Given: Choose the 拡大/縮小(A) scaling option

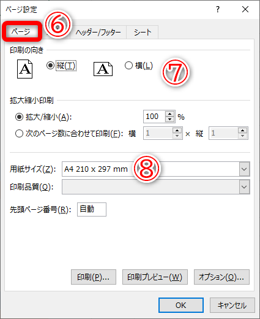Looking at the screenshot, I should [x=19, y=117].
